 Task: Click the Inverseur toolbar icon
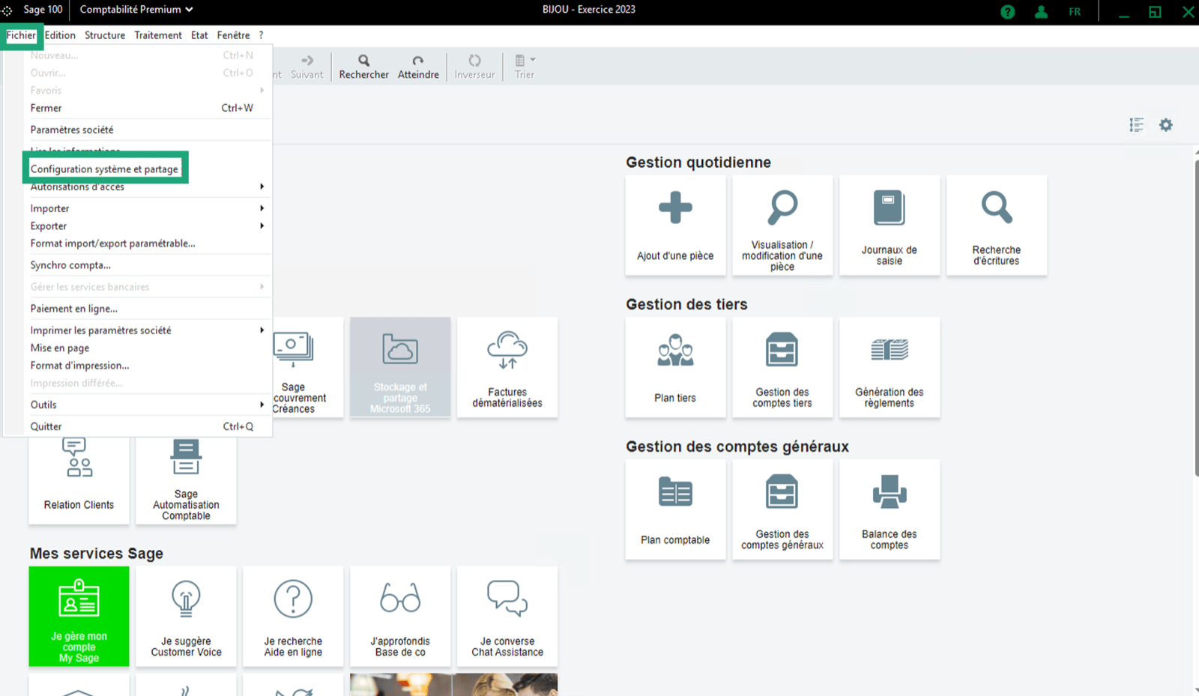[x=474, y=67]
